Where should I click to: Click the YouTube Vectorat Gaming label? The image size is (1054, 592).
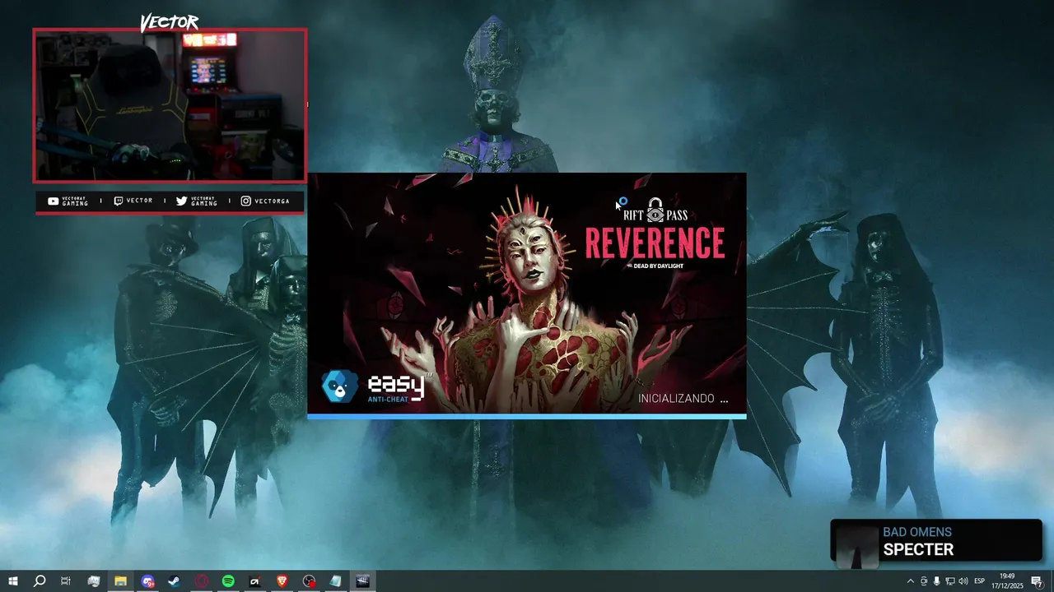point(68,201)
